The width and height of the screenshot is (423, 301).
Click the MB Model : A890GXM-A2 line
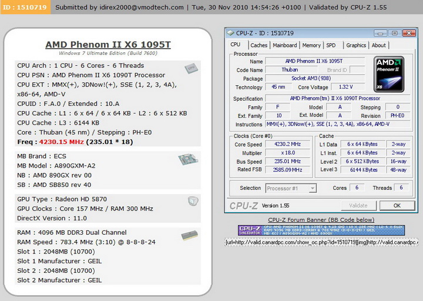tap(56, 166)
